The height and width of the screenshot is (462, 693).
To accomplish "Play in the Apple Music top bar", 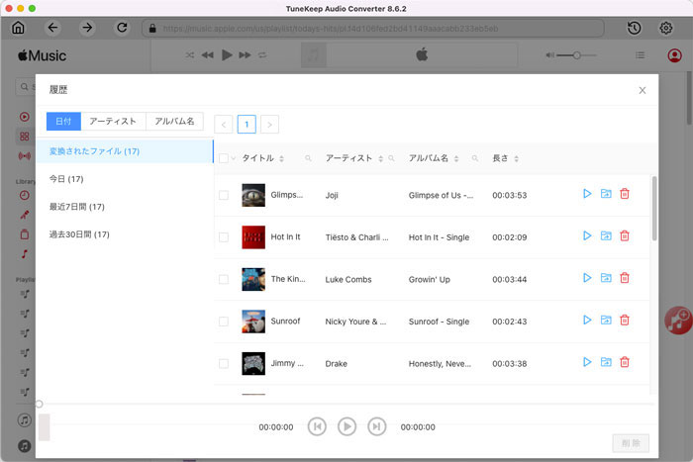I will click(227, 55).
